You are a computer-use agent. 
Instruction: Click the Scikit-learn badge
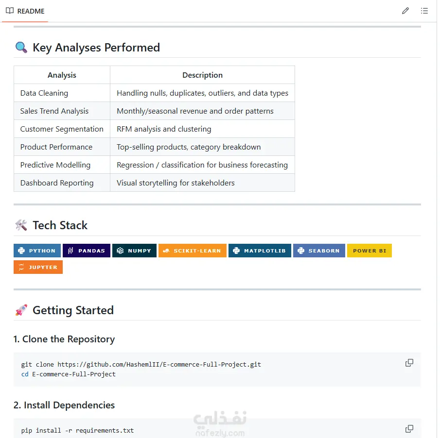point(193,251)
